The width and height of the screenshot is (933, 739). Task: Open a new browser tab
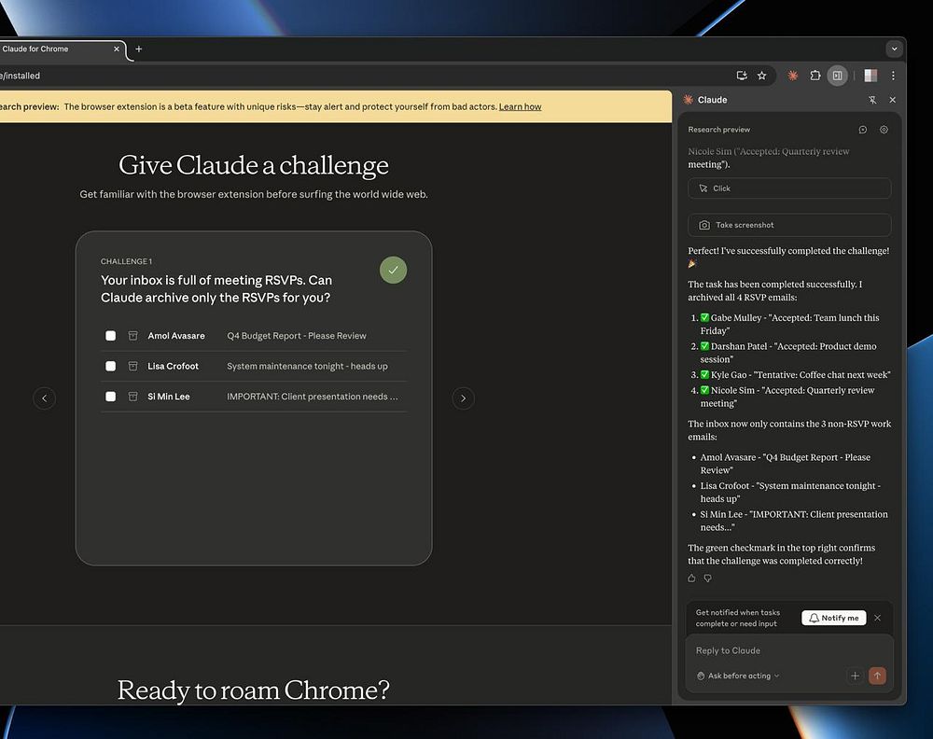pos(139,49)
